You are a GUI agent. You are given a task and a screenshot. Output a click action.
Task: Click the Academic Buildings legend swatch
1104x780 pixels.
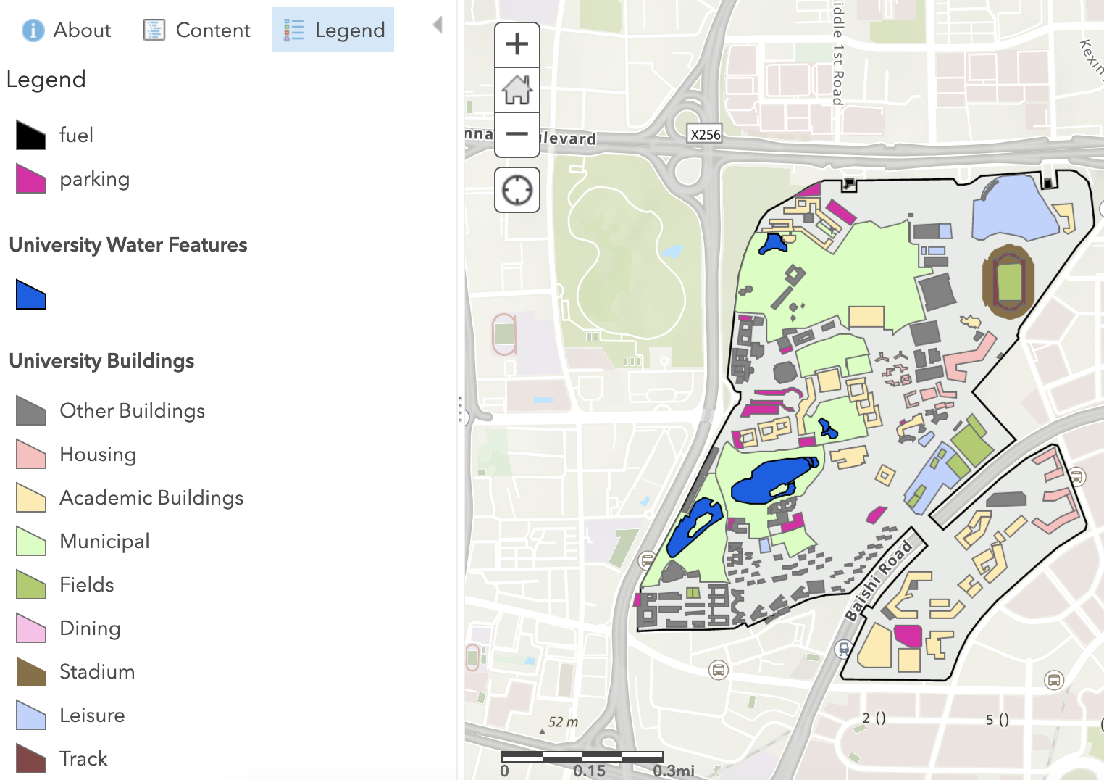pos(31,498)
